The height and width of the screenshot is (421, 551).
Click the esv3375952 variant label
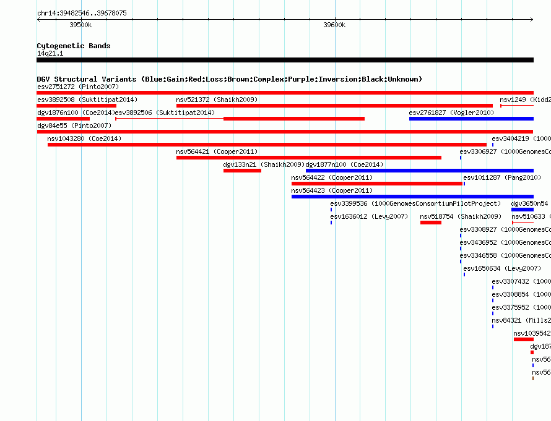click(521, 307)
